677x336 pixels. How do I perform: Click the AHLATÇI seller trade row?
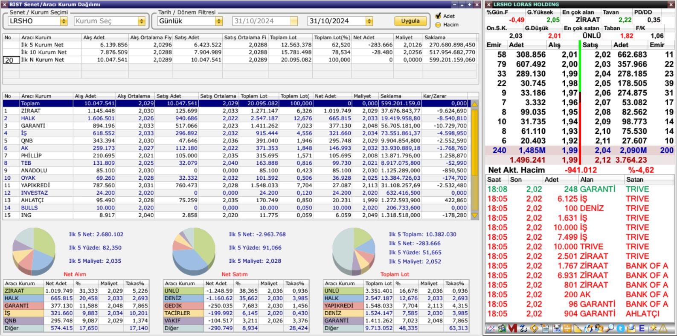[580, 314]
